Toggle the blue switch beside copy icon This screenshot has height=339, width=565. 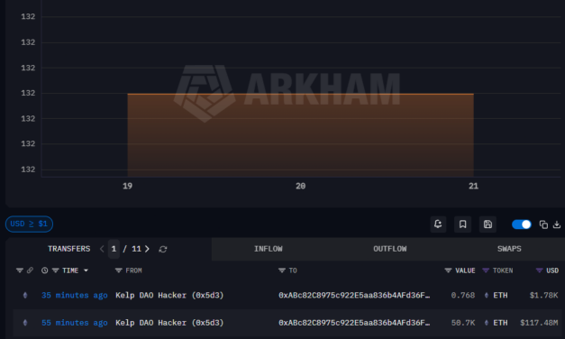coord(522,224)
